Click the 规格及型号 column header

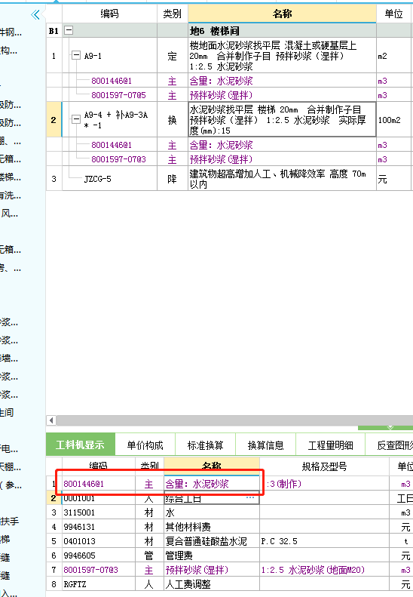click(324, 466)
